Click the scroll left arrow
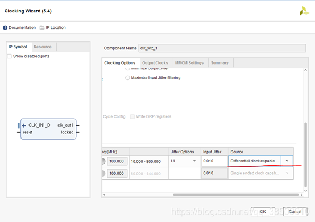This screenshot has height=222, width=315. click(x=105, y=195)
